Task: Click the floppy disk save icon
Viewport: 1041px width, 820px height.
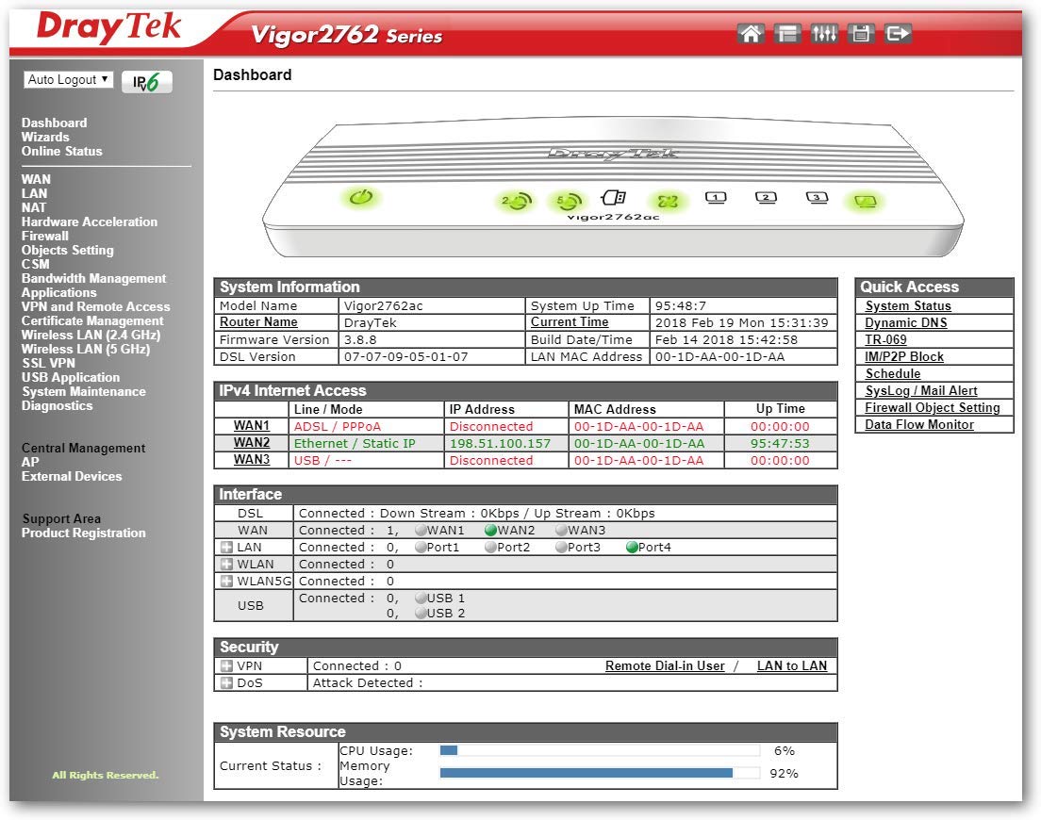Action: click(861, 33)
